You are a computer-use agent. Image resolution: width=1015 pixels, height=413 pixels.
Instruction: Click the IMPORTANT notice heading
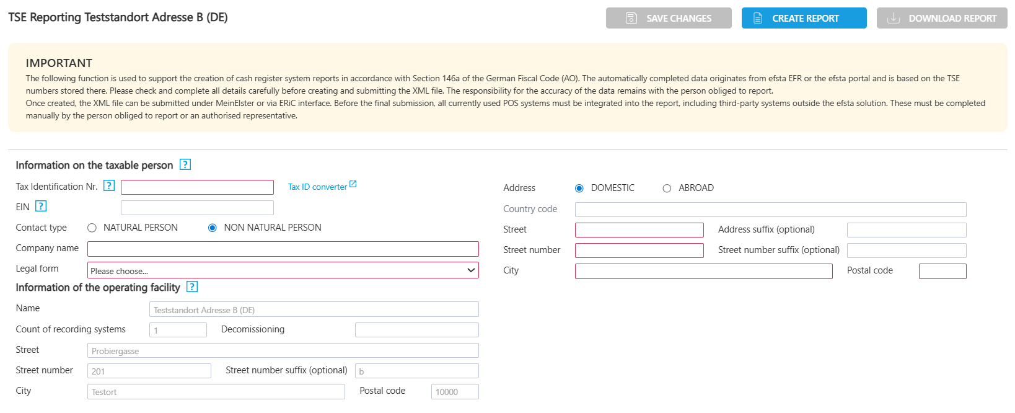pyautogui.click(x=59, y=63)
